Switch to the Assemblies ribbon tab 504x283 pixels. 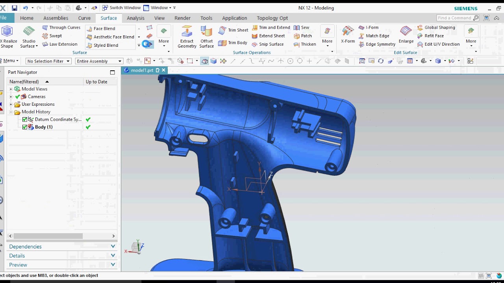coord(56,18)
